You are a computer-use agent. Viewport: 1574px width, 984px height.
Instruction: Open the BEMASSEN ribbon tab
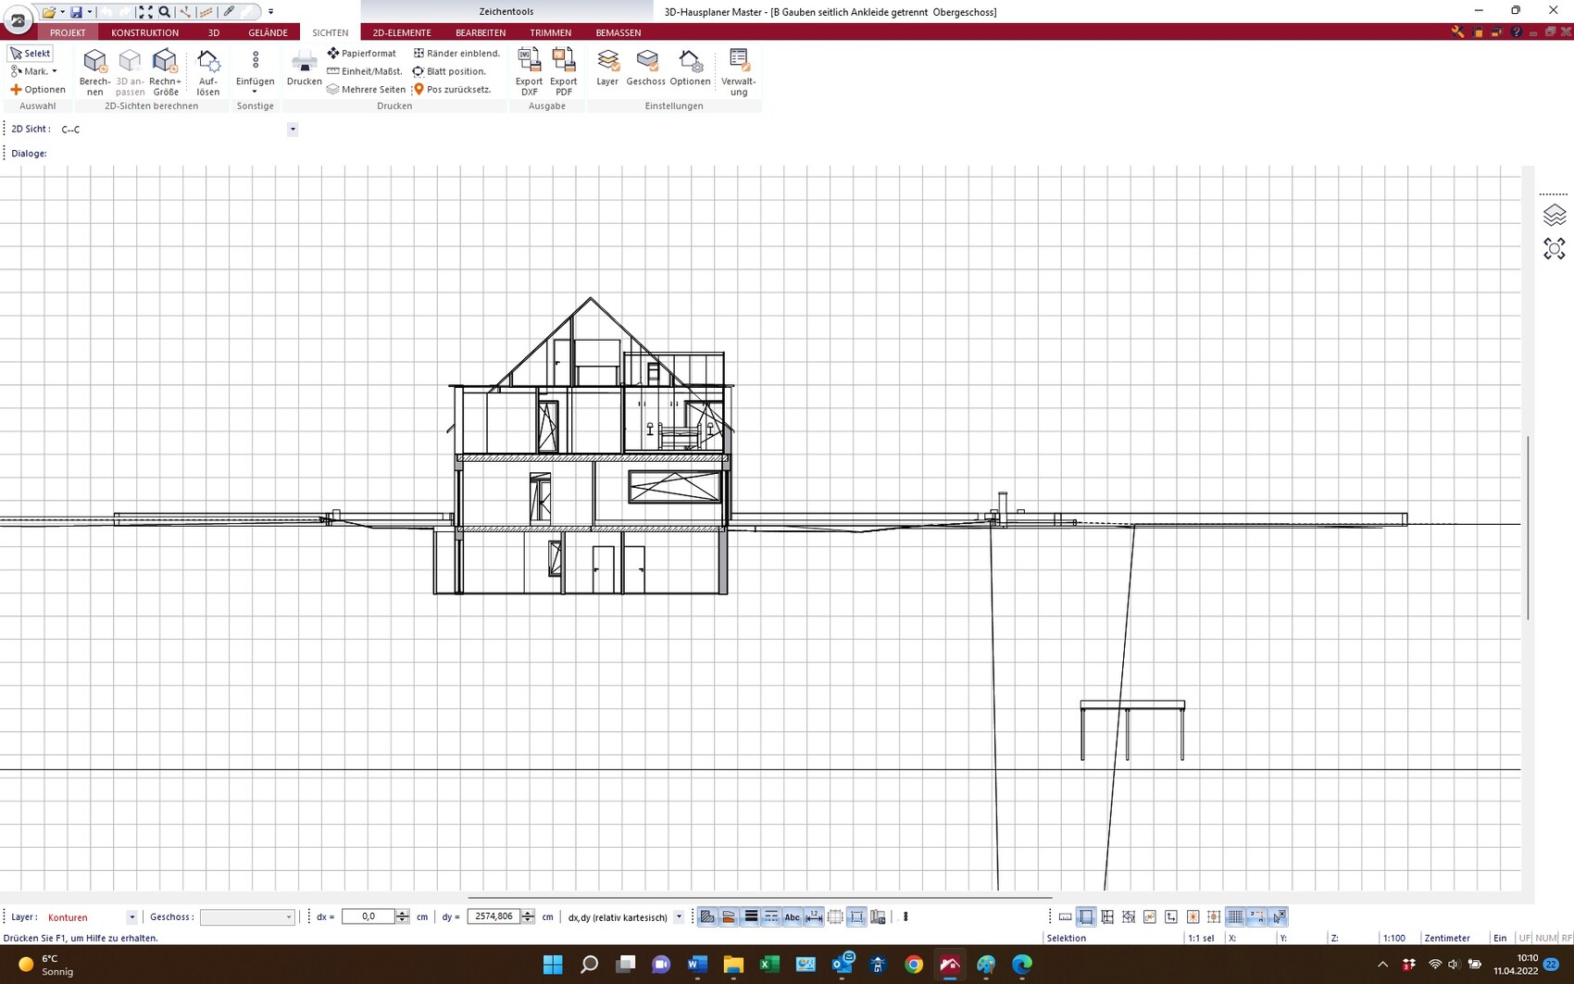[x=618, y=32]
